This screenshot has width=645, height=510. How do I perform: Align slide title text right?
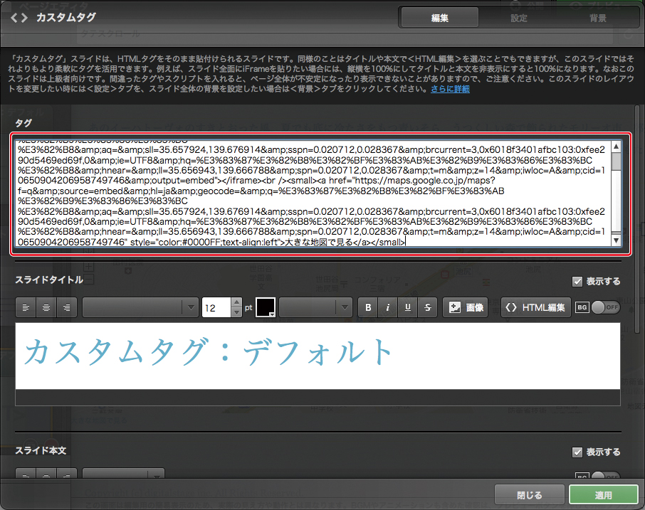click(x=67, y=307)
